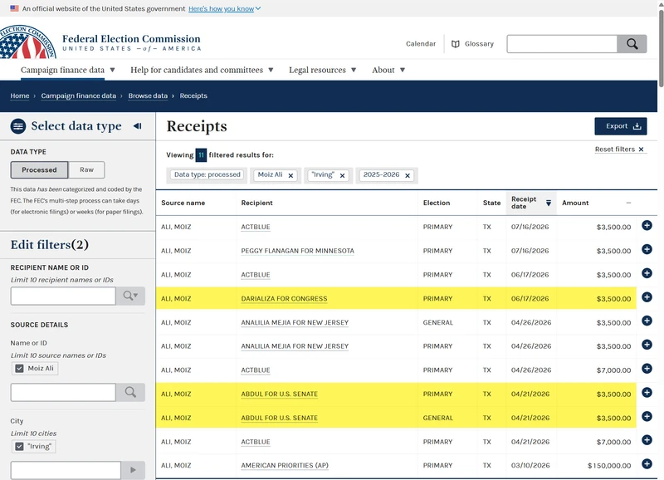Click the recipient name or ID field

click(63, 296)
